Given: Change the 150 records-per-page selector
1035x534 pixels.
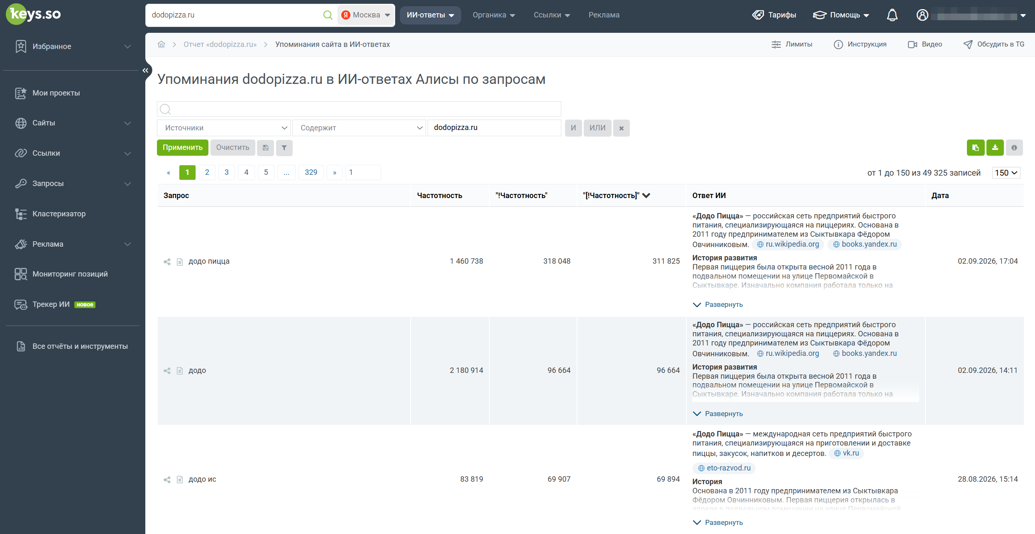Looking at the screenshot, I should point(1006,173).
